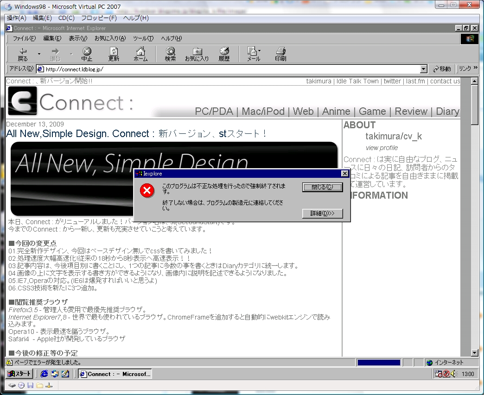Open the Mac/iPod category link
This screenshot has width=484, height=395.
pyautogui.click(x=263, y=111)
